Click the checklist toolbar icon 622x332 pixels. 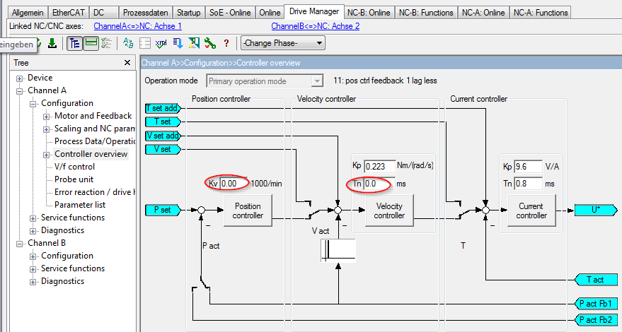[106, 43]
